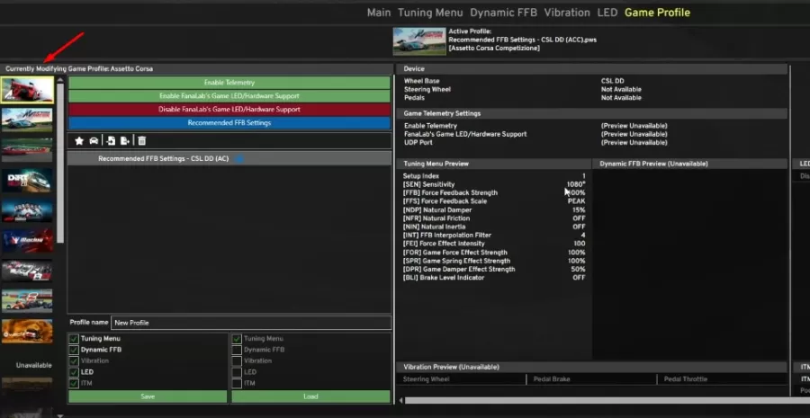Viewport: 810px width, 418px height.
Task: Click the [INT] FFB Interpolation Filter row
Action: 494,236
